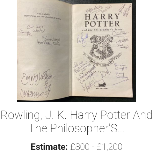This screenshot has width=153, height=153.
Task: Click the 'Estimate:' label
Action: click(x=49, y=147)
